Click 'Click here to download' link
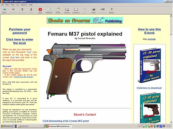This screenshot has width=173, height=129. [149, 88]
